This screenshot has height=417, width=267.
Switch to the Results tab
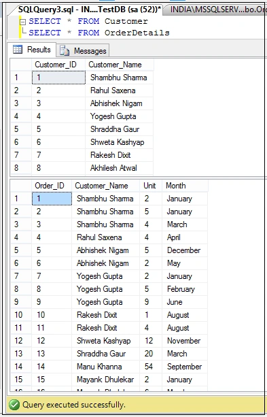tap(32, 50)
